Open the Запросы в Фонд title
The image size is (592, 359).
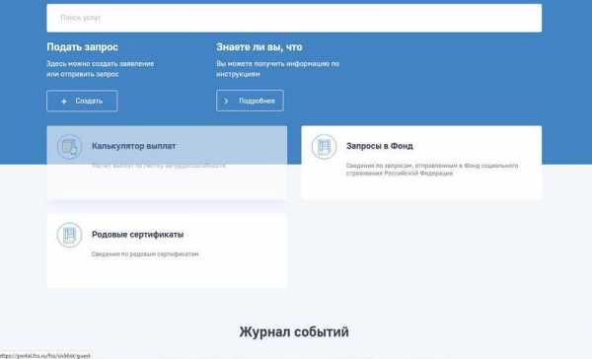[380, 146]
